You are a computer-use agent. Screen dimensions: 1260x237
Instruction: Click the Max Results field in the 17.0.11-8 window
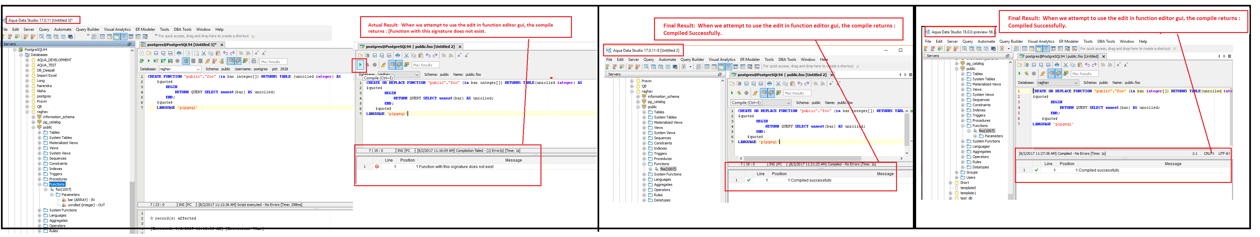pos(797,93)
